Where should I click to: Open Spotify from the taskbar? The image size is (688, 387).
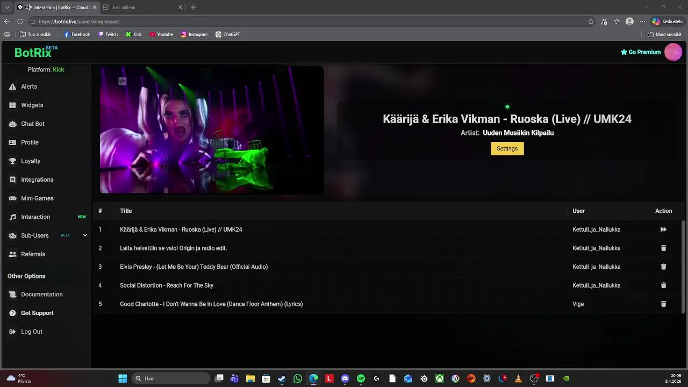click(361, 378)
